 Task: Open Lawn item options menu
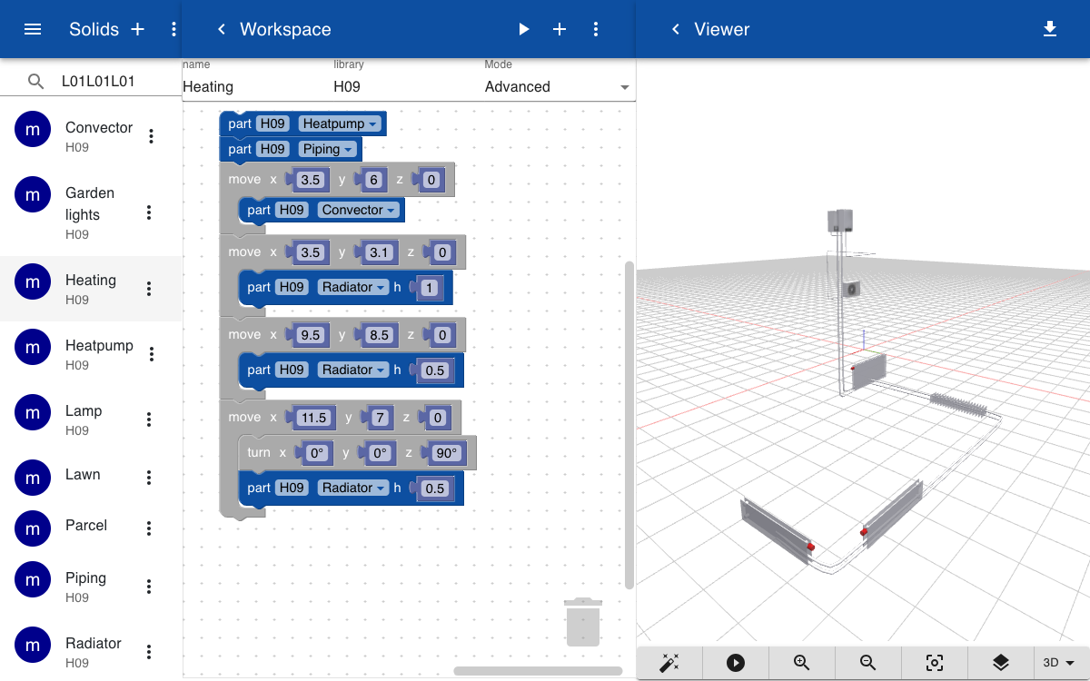[x=149, y=478]
